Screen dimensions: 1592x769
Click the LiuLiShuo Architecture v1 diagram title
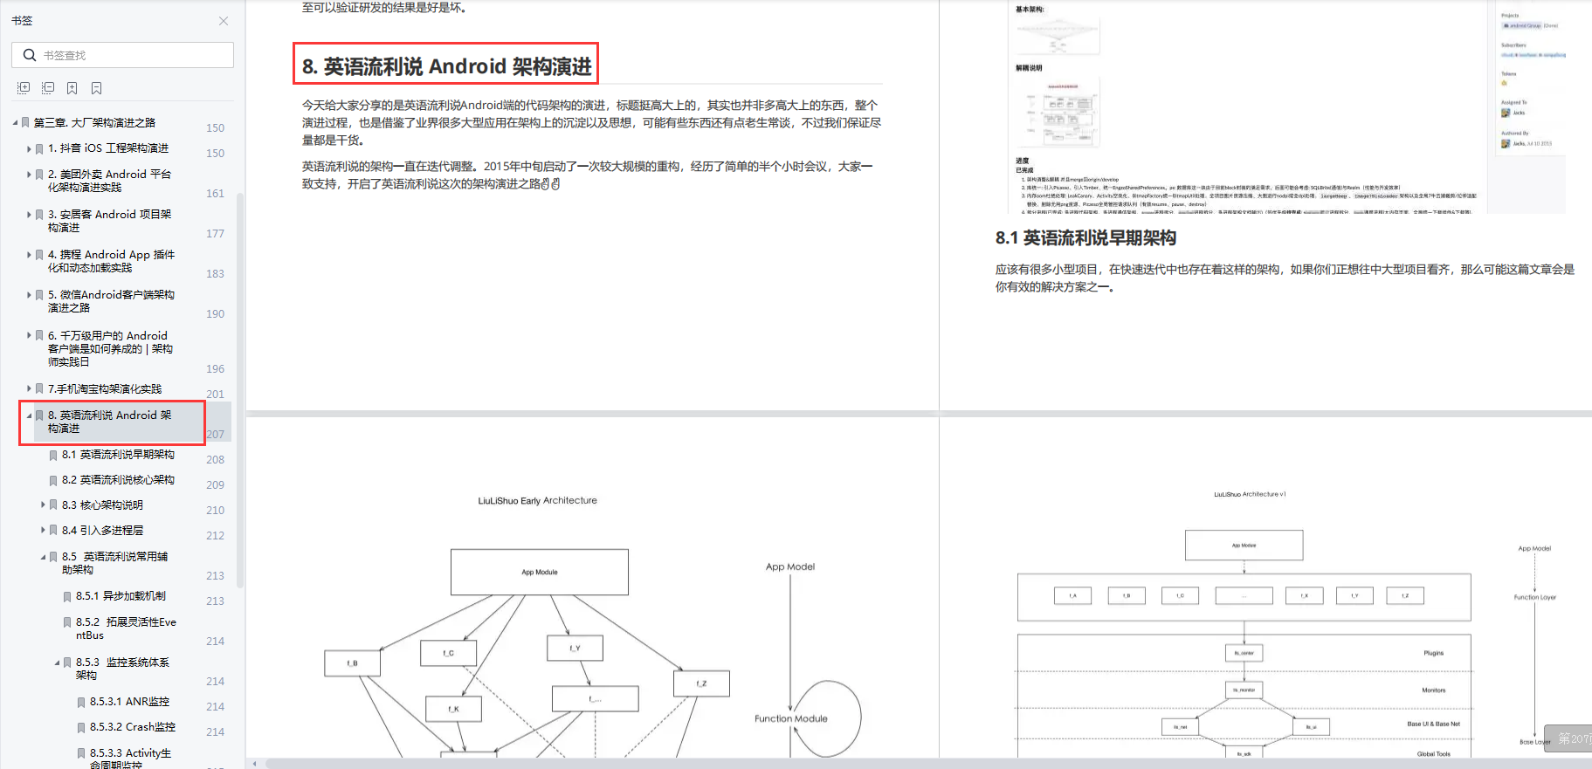[x=1250, y=494]
